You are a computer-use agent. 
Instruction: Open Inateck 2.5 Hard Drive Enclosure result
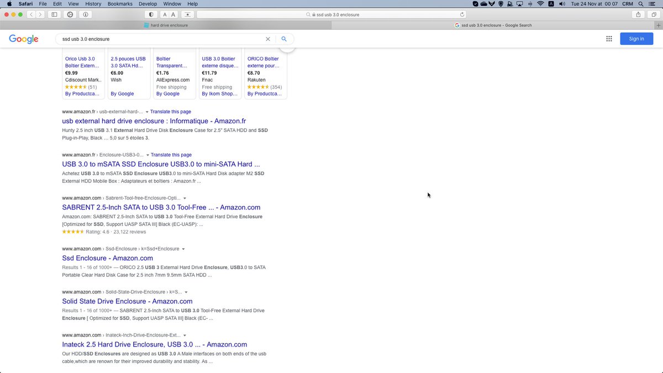[155, 344]
